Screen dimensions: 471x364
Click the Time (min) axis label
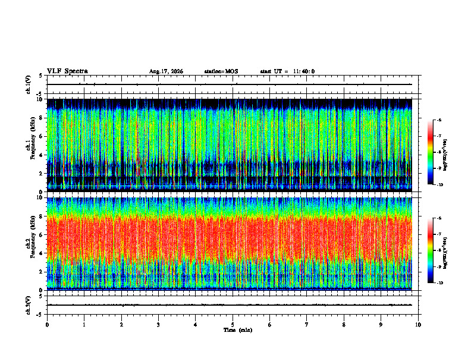click(x=238, y=330)
